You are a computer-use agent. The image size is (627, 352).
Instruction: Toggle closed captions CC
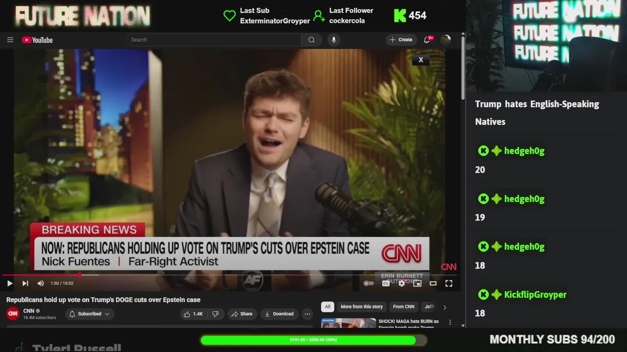[386, 283]
